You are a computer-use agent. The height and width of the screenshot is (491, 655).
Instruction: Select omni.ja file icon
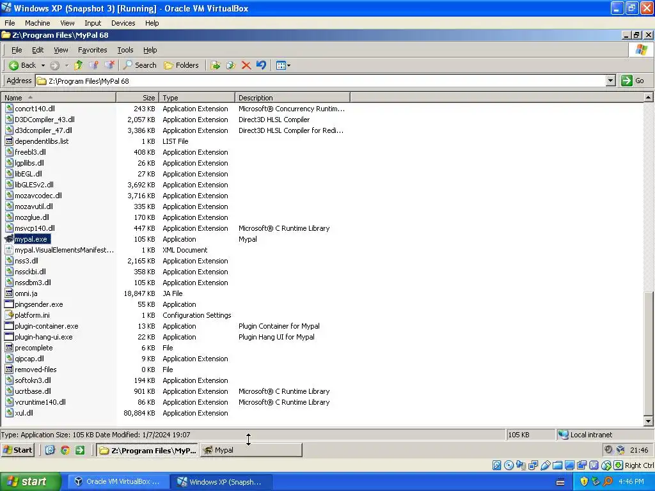point(9,293)
